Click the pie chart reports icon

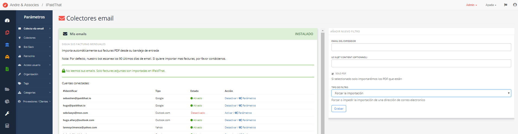pos(7,101)
